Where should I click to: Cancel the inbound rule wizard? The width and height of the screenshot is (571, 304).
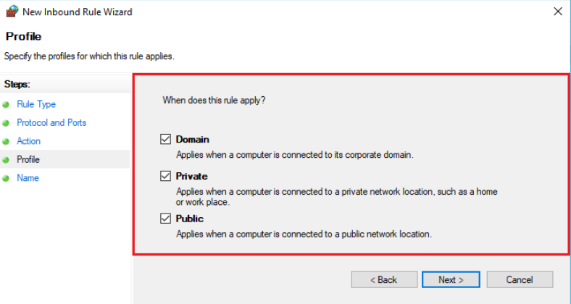tap(520, 279)
